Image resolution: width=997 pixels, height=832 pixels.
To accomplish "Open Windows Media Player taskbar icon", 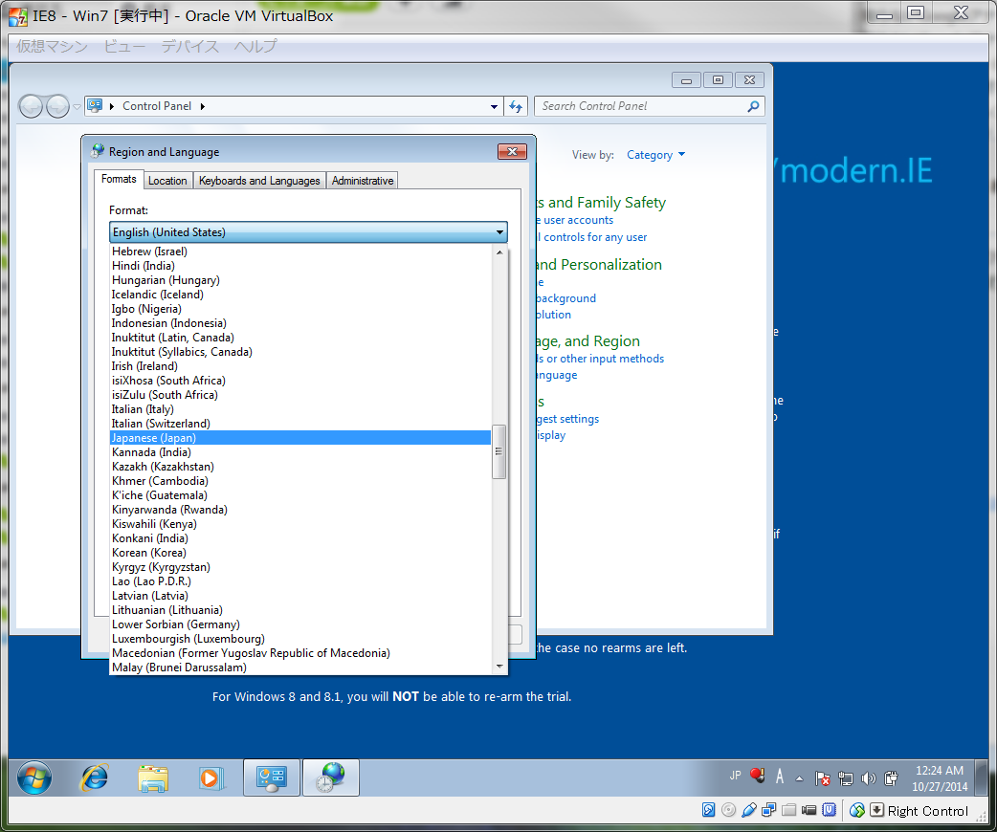I will click(210, 778).
